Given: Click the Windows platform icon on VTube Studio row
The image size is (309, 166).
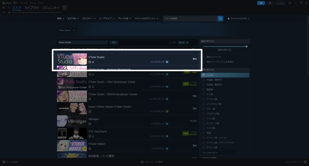Looking at the screenshot, I should 90,62.
